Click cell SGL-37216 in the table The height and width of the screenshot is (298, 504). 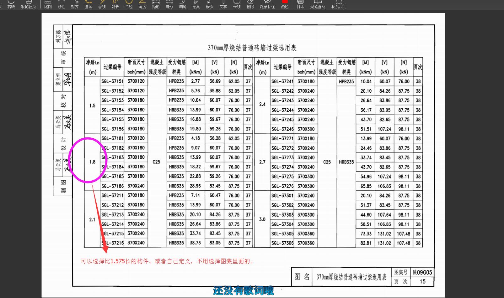(112, 243)
